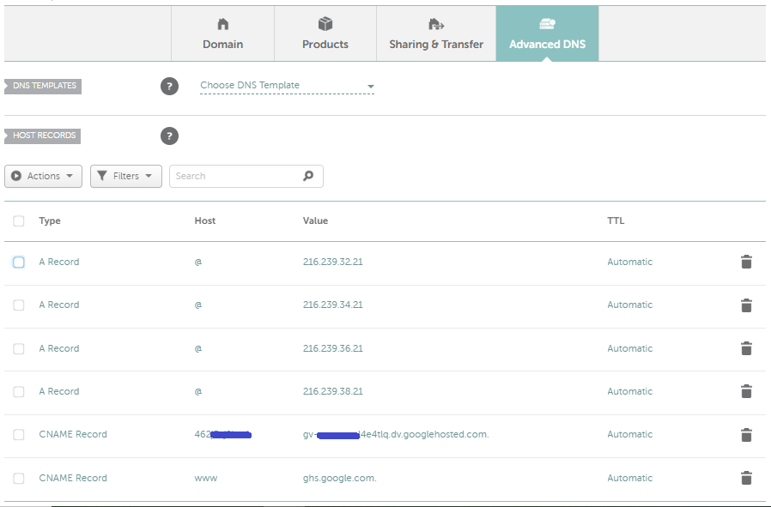Delete the www CNAME record
Screen dimensions: 771x507
746,478
